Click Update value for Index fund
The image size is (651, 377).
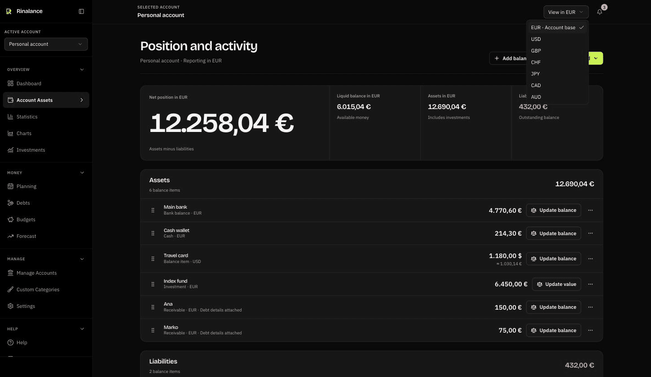click(557, 284)
